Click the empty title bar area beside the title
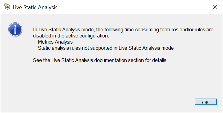223x113 pixels. pos(134,7)
